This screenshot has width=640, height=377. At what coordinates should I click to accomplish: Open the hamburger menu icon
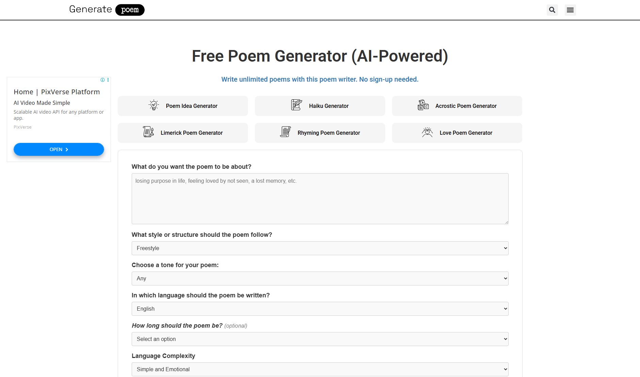pyautogui.click(x=570, y=10)
